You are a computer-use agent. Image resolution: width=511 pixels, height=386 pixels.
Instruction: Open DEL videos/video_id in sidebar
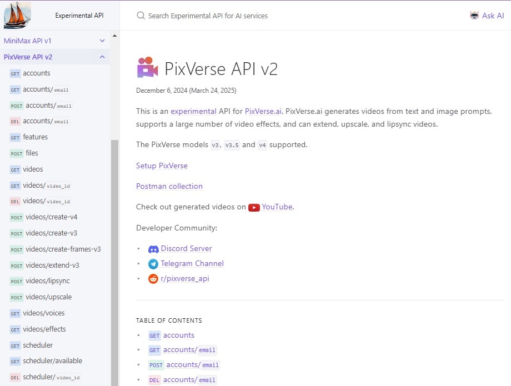click(x=40, y=201)
